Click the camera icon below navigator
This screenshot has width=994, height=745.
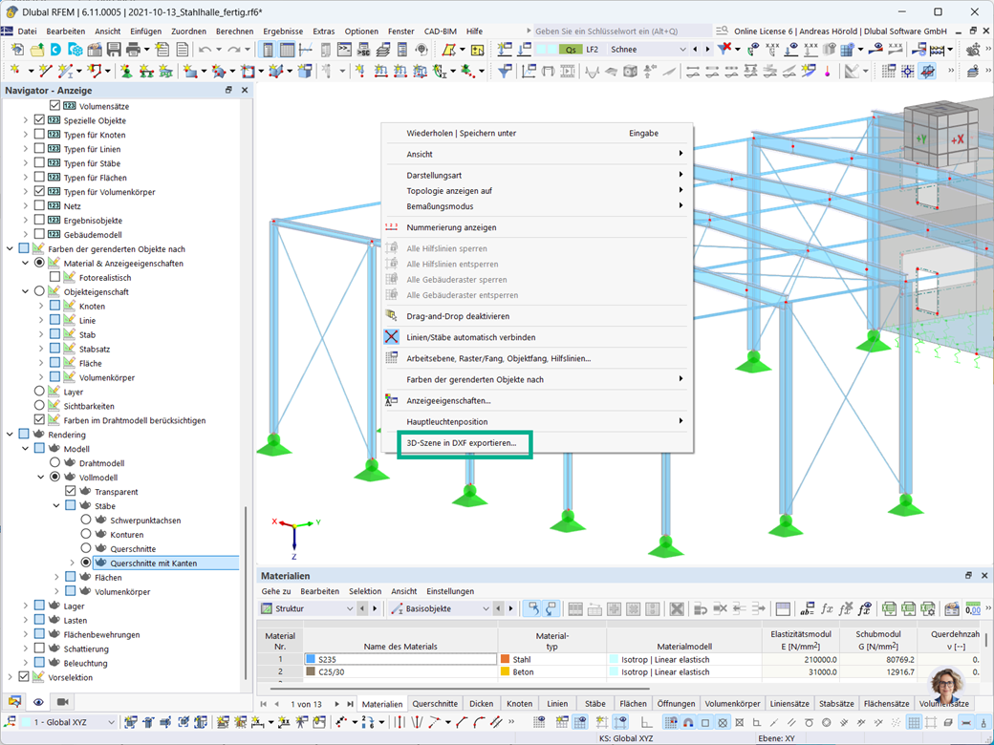pos(63,701)
